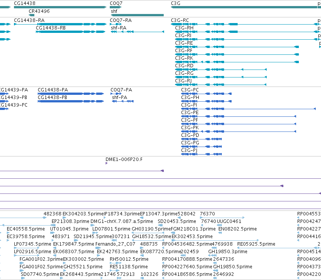Select EST RE05925.5prime
This screenshot has width=321, height=280.
tap(256, 244)
